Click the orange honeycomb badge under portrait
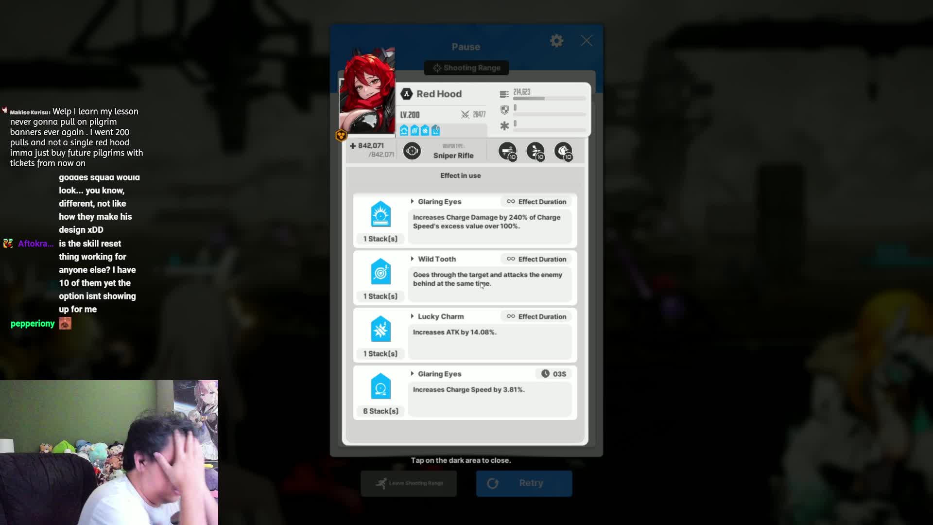Image resolution: width=933 pixels, height=525 pixels. (341, 135)
